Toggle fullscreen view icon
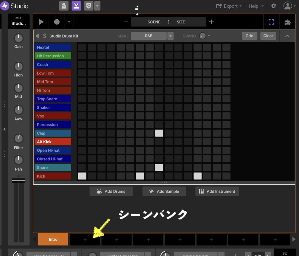 click(x=271, y=22)
